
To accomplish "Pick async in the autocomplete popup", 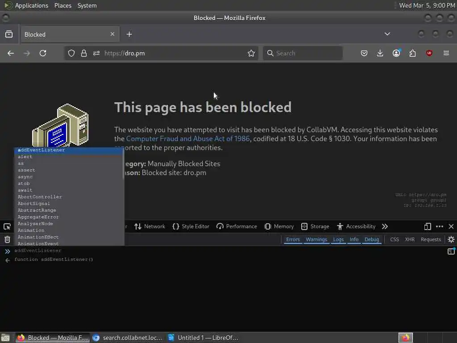I will [x=69, y=177].
